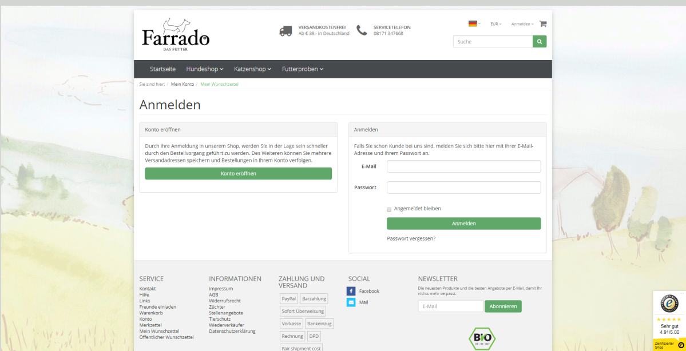Open the Wiederverkäufer link
This screenshot has height=351, width=686.
coord(227,325)
